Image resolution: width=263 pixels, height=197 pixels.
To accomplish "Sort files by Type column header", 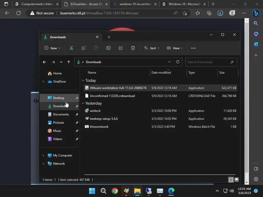I will (x=192, y=73).
